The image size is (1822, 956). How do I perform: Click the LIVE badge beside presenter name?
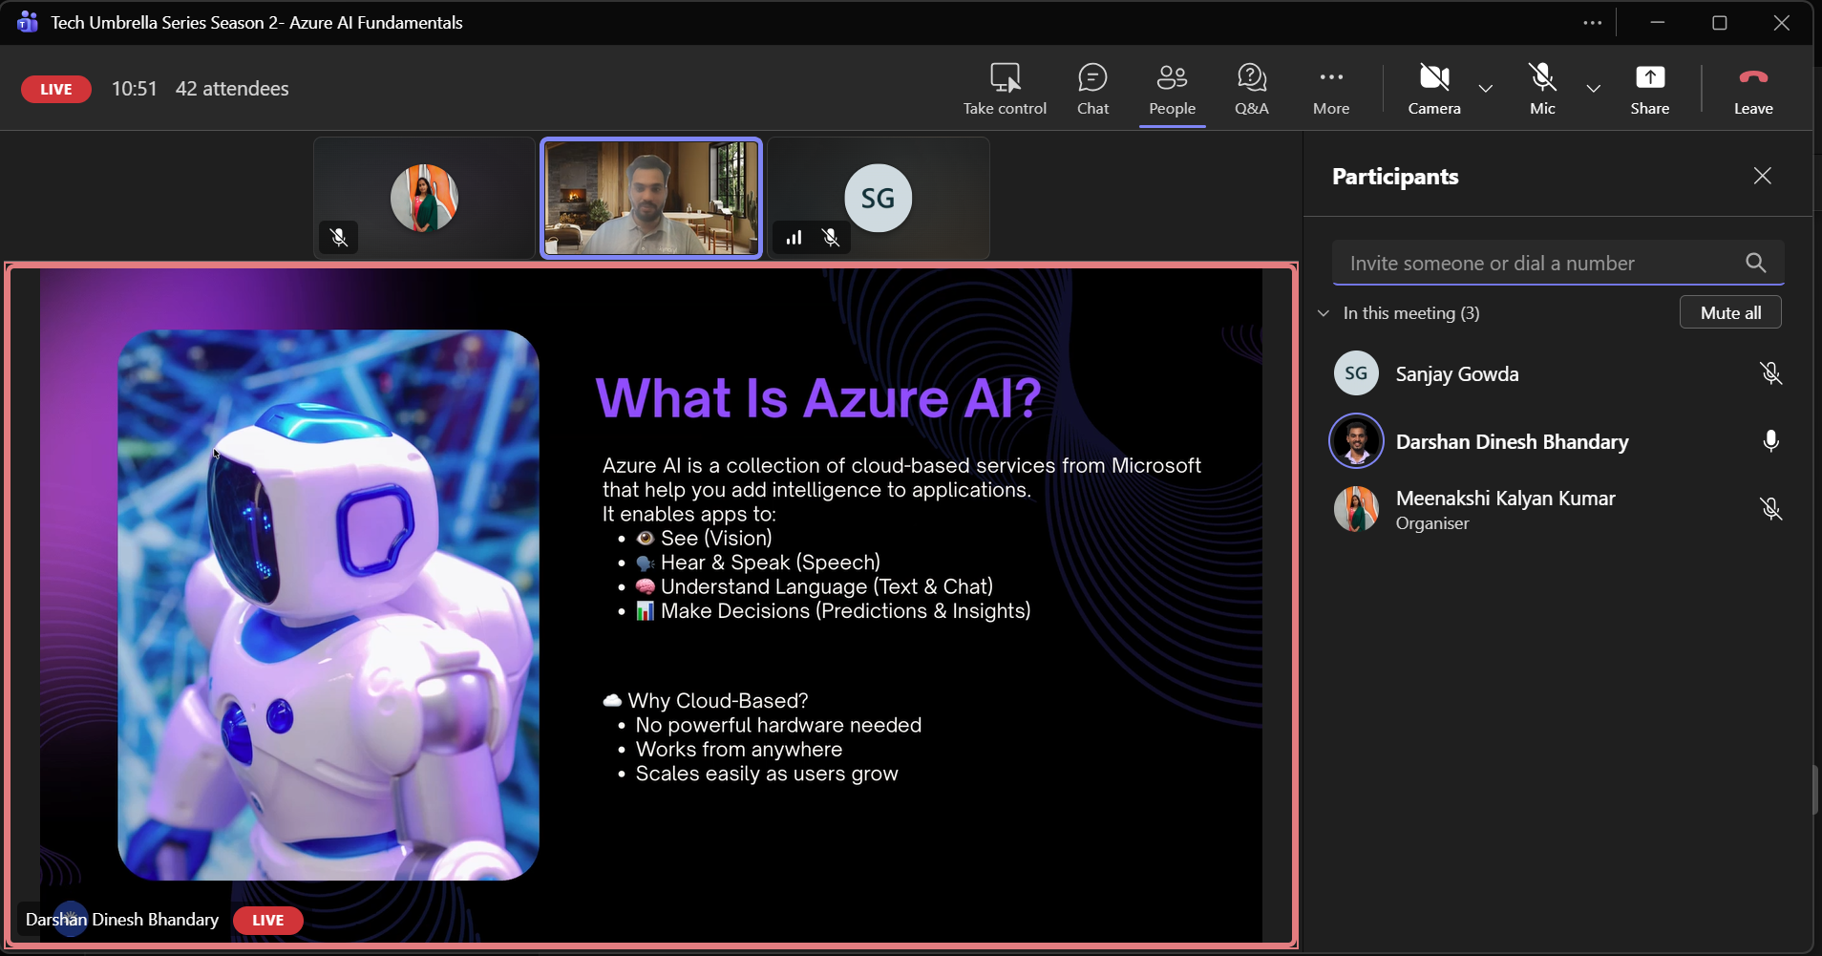(267, 920)
